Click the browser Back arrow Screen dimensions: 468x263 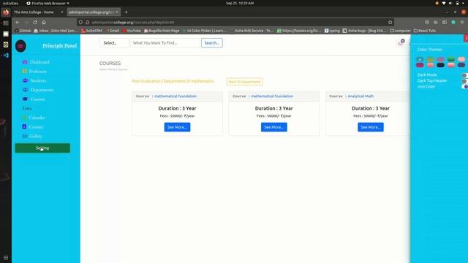pyautogui.click(x=18, y=23)
